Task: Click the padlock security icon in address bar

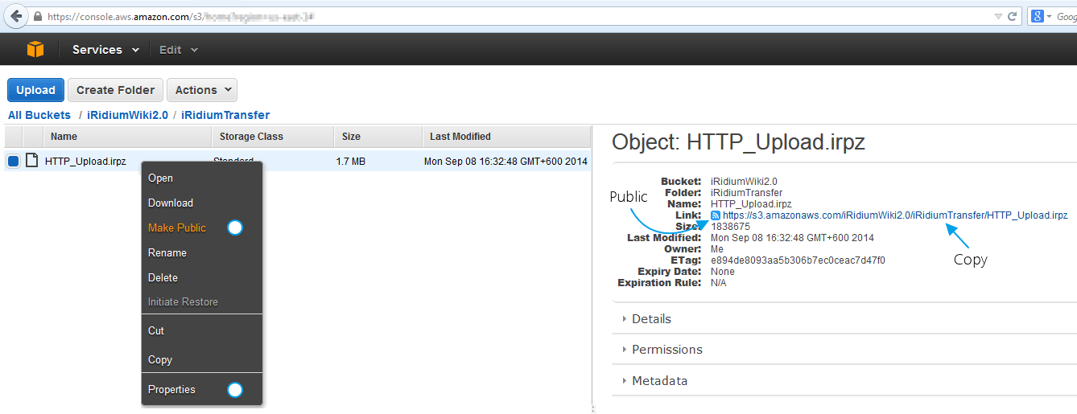Action: tap(38, 16)
